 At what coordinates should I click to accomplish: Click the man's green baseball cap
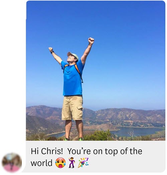(73, 56)
